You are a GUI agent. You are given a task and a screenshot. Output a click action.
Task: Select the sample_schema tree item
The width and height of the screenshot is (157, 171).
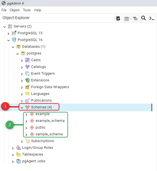(49, 134)
